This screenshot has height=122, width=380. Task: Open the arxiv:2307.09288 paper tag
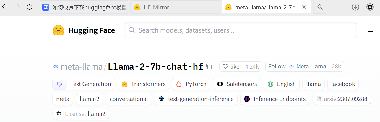342,99
